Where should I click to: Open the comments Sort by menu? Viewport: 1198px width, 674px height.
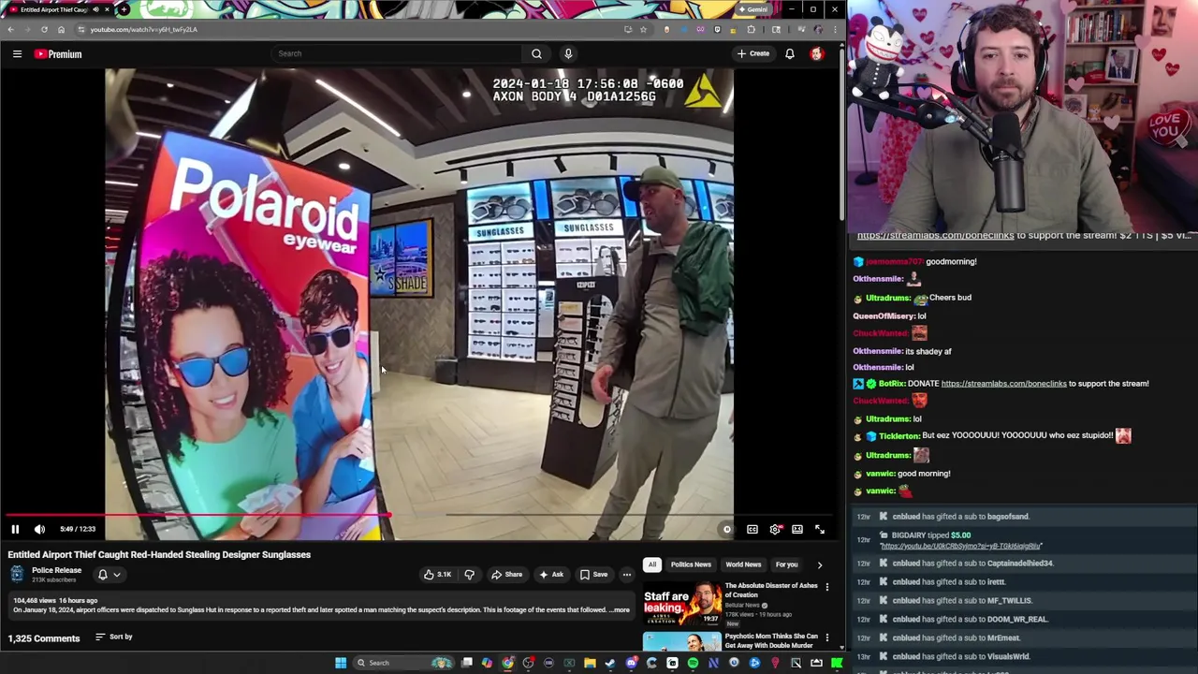point(114,637)
